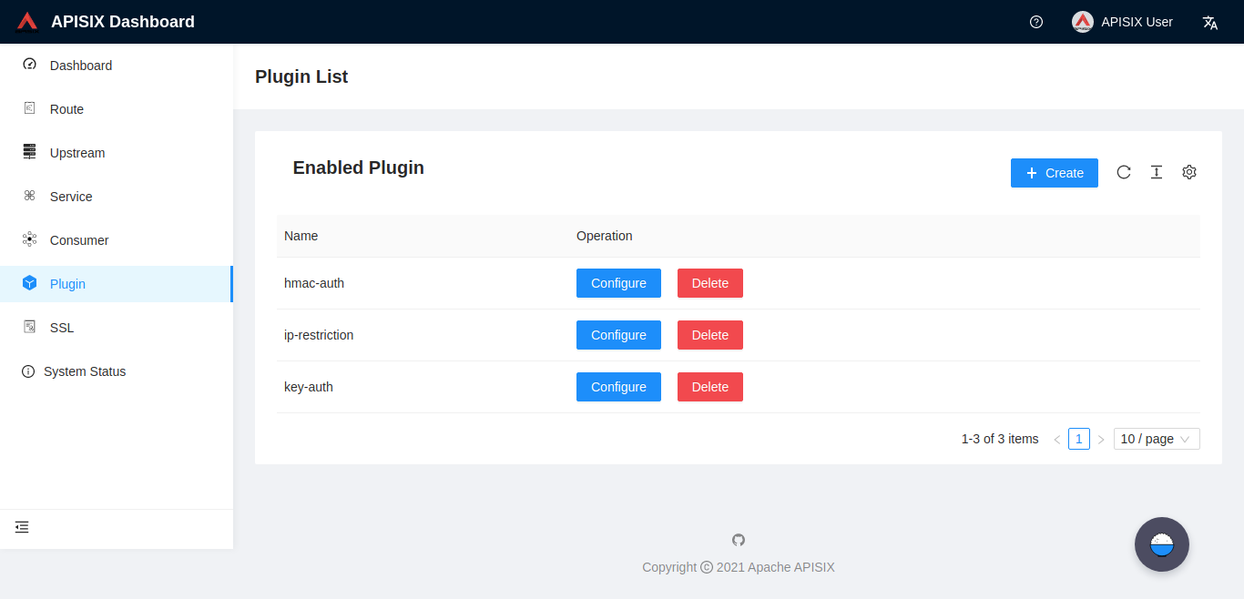1244x599 pixels.
Task: Open help using the question mark icon
Action: click(x=1035, y=21)
